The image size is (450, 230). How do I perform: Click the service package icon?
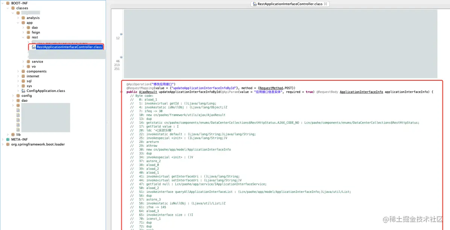click(29, 62)
